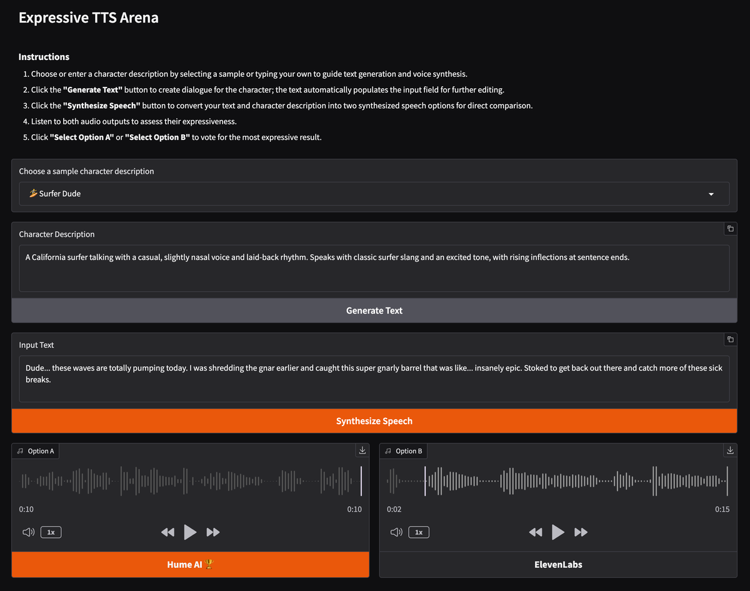Click the step "Listen to both audio outputs"
This screenshot has height=591, width=750.
tap(134, 121)
